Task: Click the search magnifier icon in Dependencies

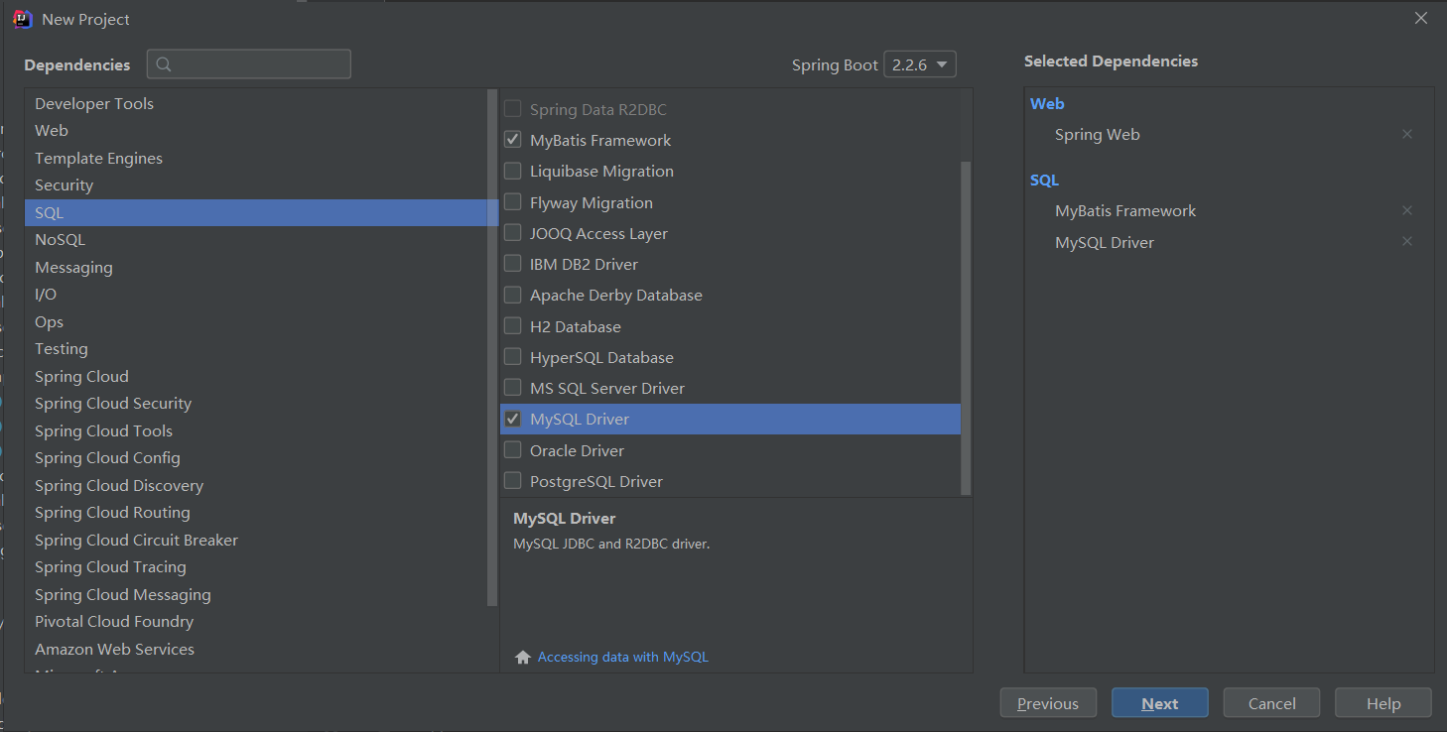Action: click(165, 64)
